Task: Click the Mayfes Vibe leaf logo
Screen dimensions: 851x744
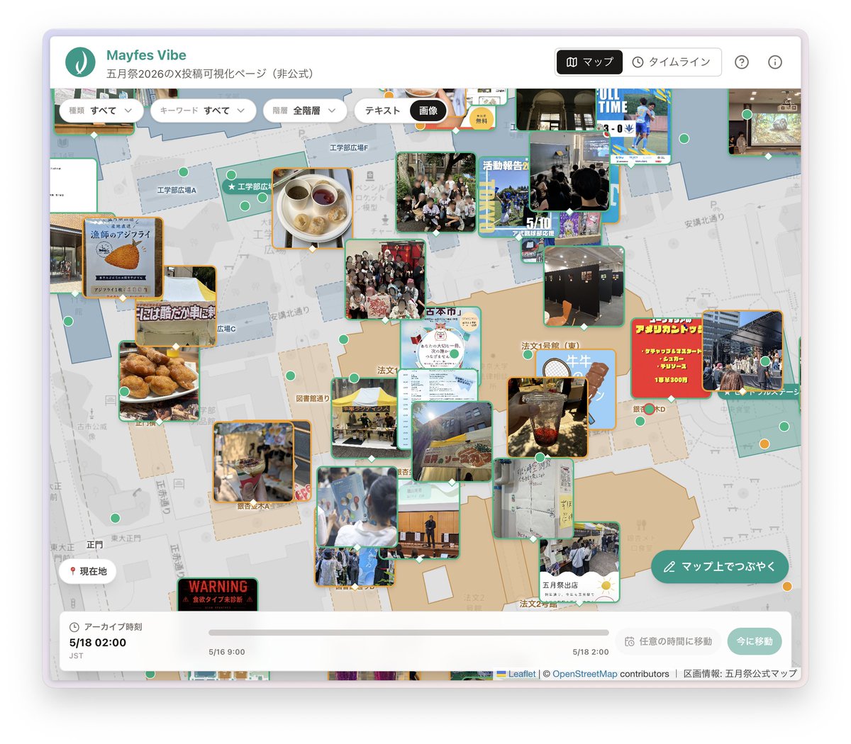Action: point(81,62)
